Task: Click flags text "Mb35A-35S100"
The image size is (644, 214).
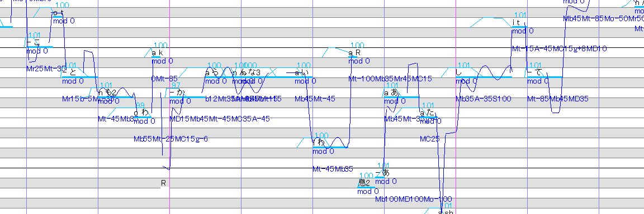Action: pyautogui.click(x=484, y=99)
